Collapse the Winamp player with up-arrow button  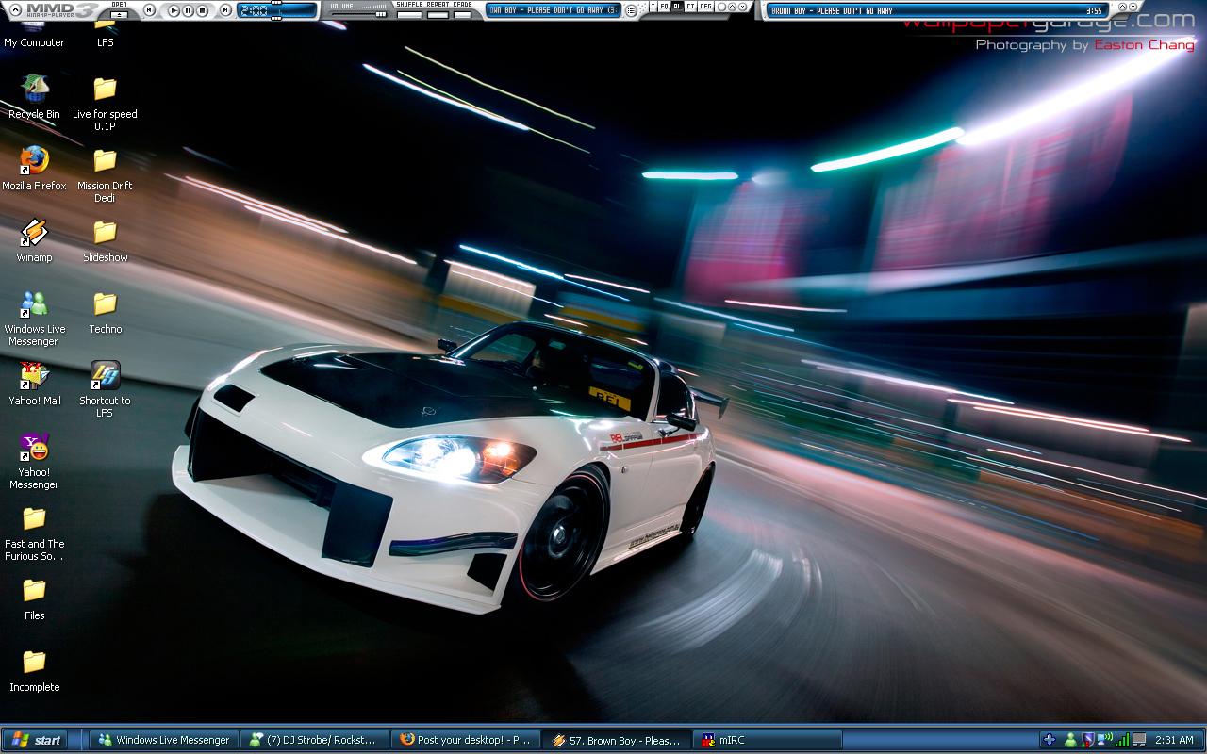tap(15, 10)
